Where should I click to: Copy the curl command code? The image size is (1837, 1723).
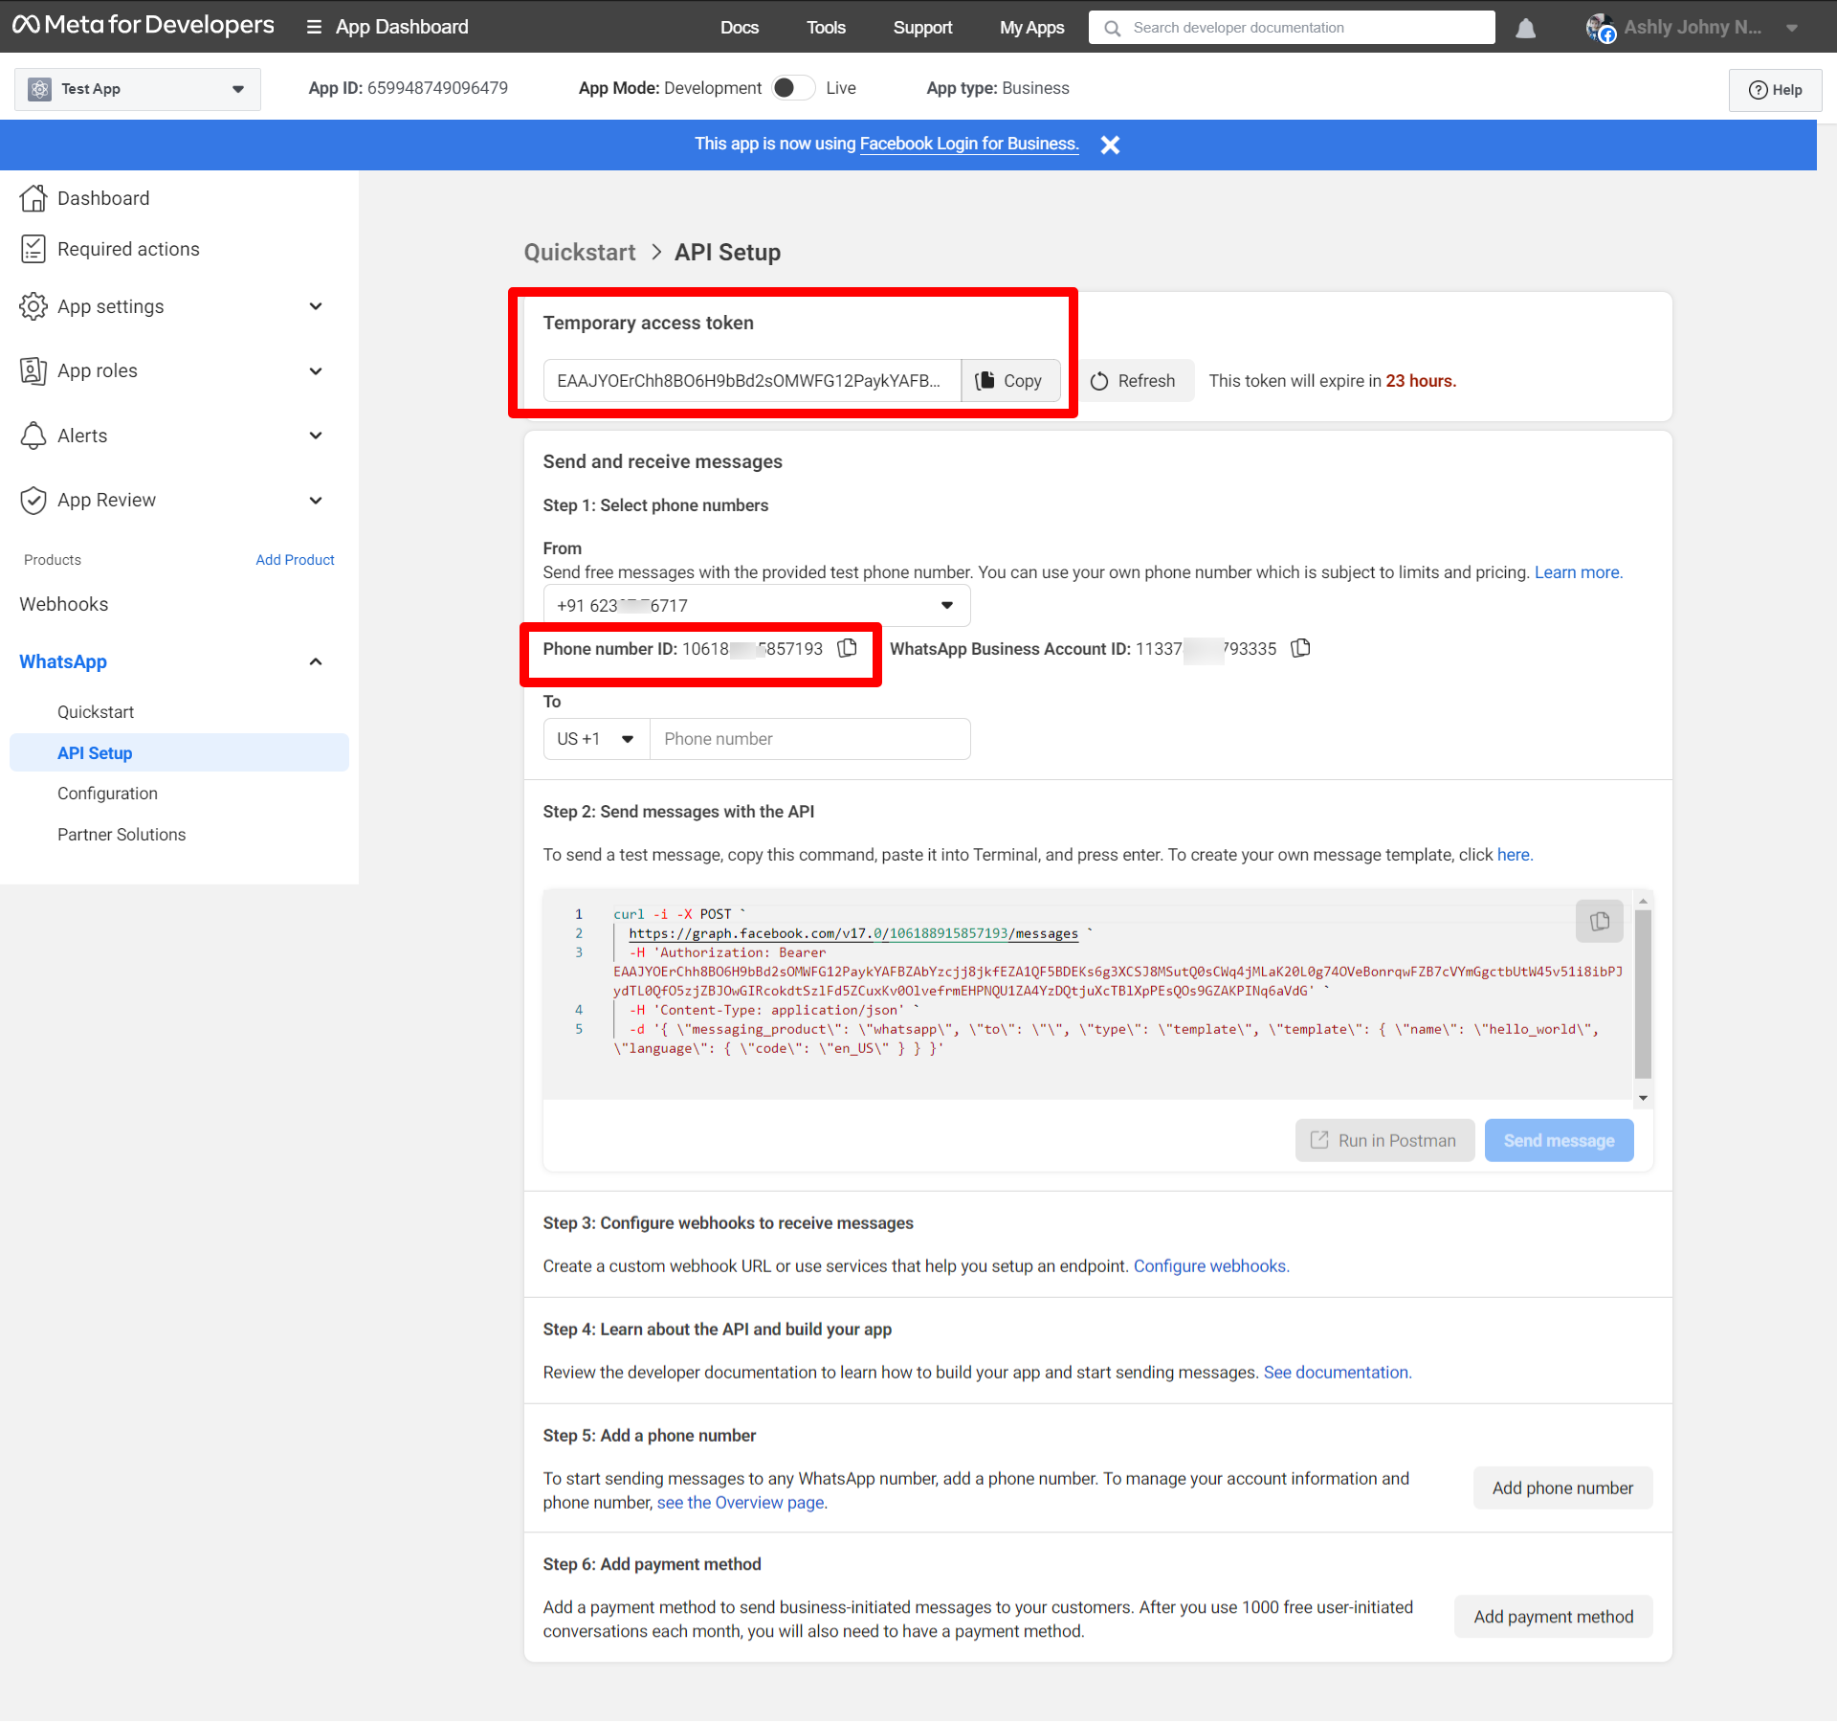click(x=1599, y=921)
